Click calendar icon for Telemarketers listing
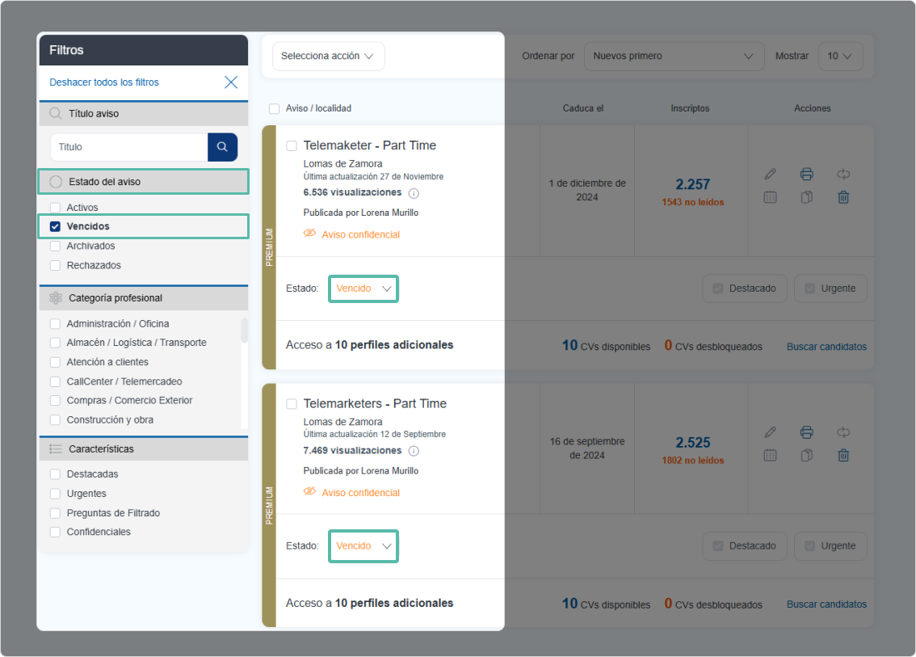The image size is (916, 657). pos(770,456)
